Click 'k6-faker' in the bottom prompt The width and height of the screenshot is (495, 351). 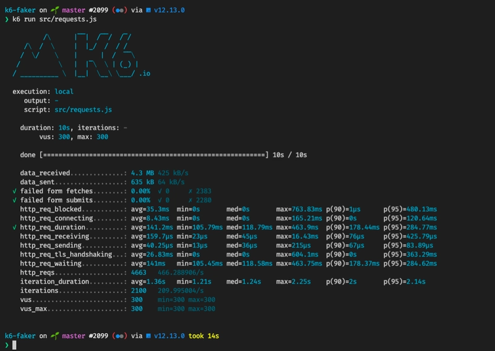coord(20,336)
